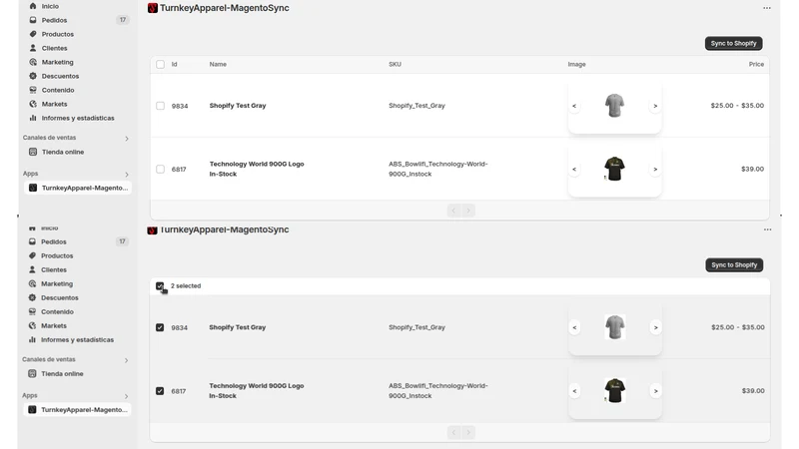Open Inicio home icon in upper sidebar
Viewport: 799px width, 449px height.
coord(33,6)
